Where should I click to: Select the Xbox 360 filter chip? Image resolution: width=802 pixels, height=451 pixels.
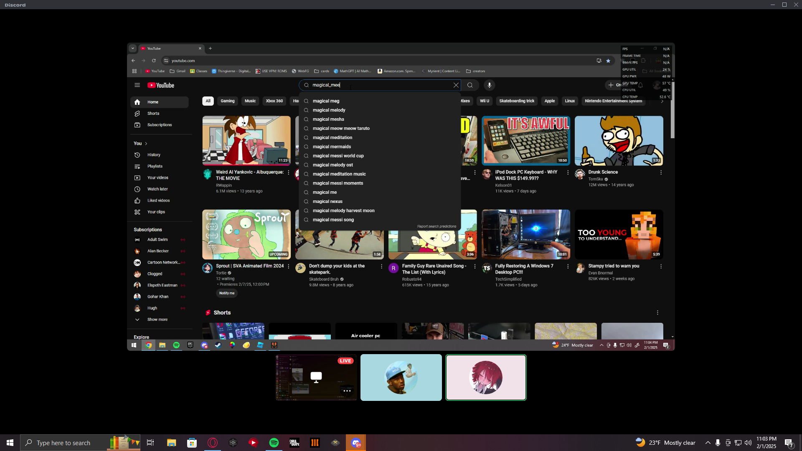274,101
